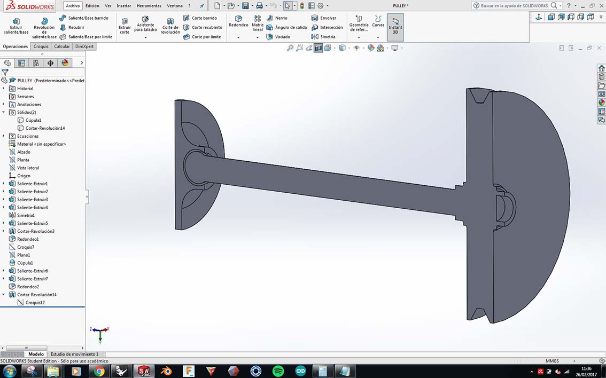The width and height of the screenshot is (606, 378).
Task: Select the Croquis12 sketch item
Action: 31,302
